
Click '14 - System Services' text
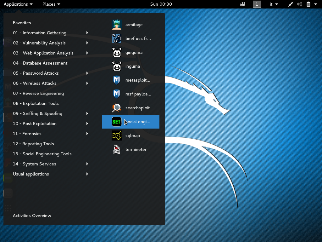point(35,164)
